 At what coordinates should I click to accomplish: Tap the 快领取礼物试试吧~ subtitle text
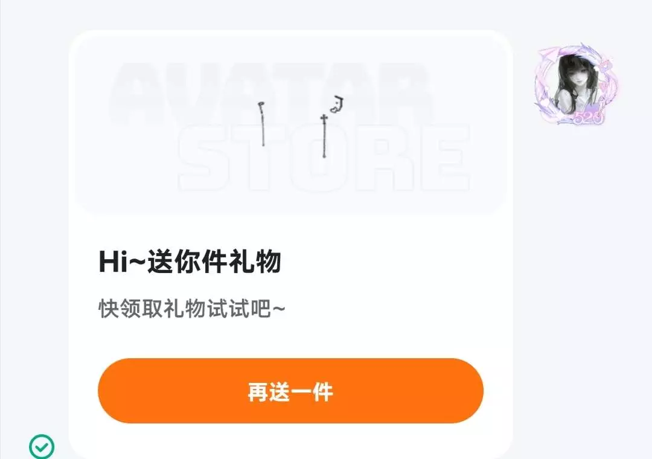pyautogui.click(x=192, y=309)
